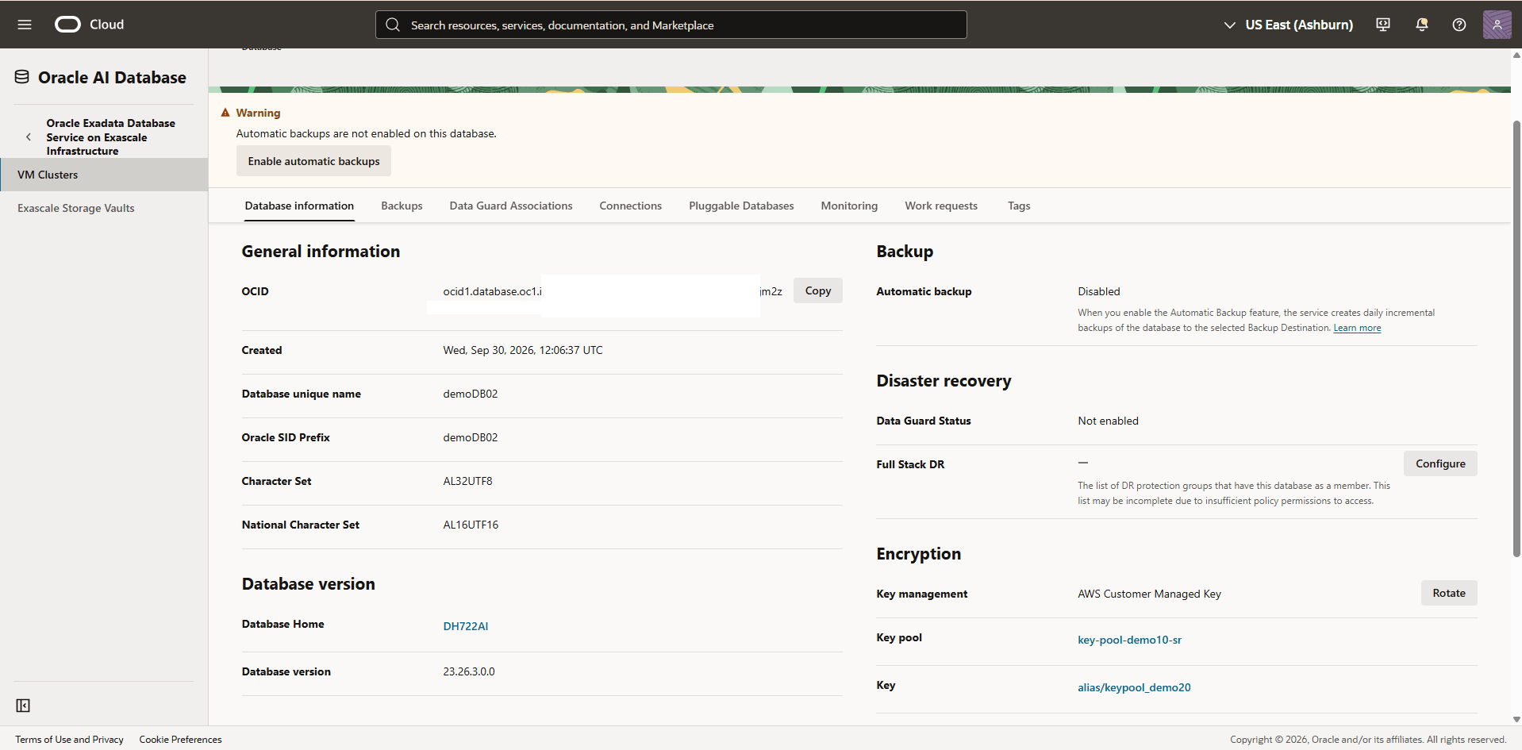Open Exascale Storage Vaults in sidebar

point(76,208)
